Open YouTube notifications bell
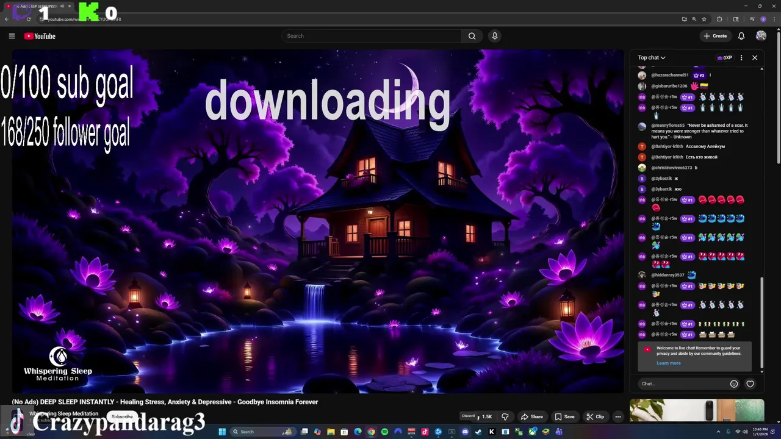 pos(741,36)
